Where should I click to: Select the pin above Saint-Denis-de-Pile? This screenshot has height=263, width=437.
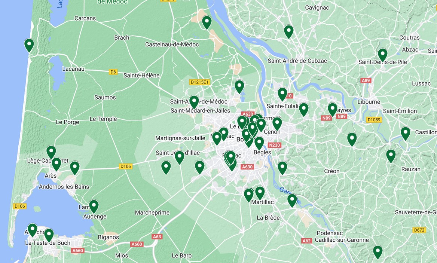[382, 55]
